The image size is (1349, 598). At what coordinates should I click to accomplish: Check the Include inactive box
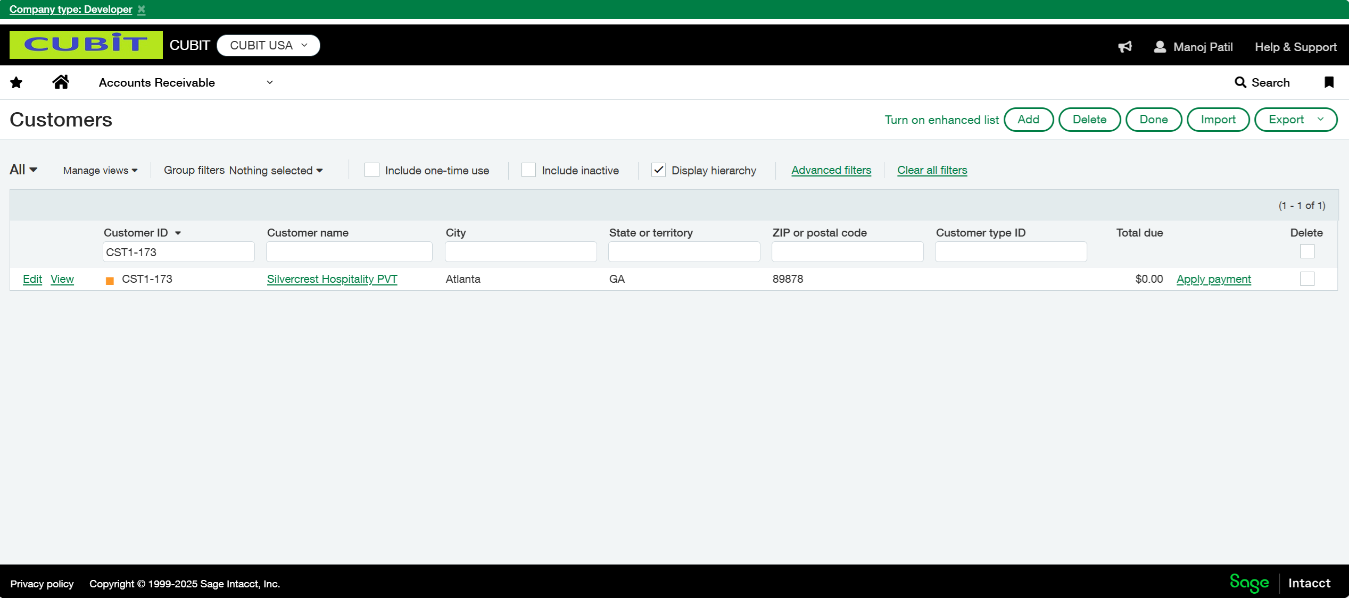tap(528, 170)
